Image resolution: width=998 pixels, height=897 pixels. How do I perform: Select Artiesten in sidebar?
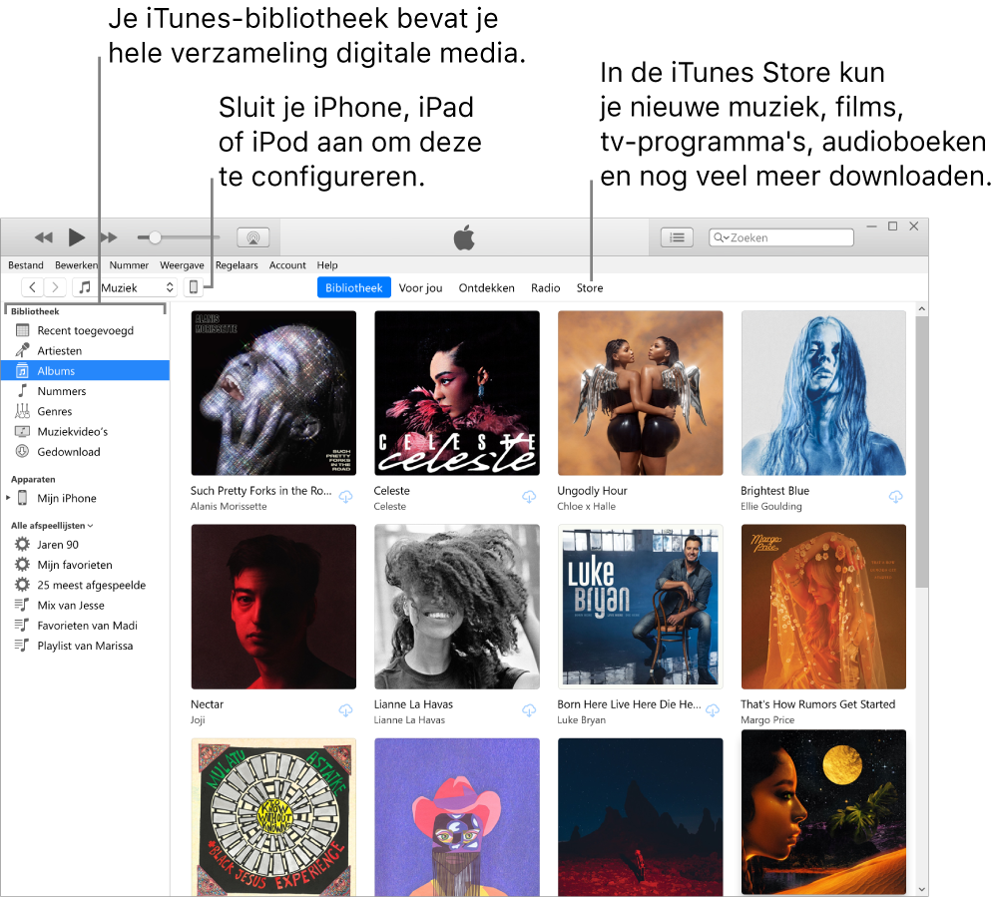coord(85,350)
